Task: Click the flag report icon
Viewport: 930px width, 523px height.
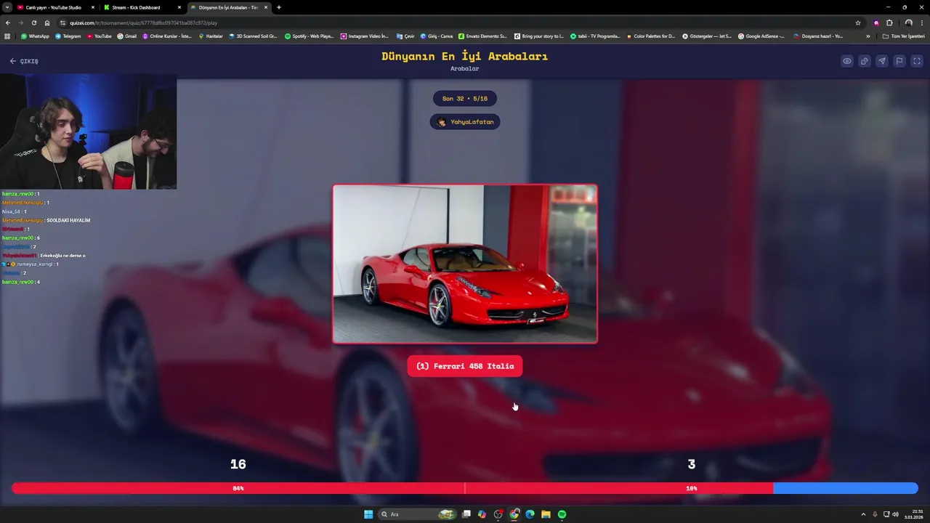Action: (x=899, y=61)
